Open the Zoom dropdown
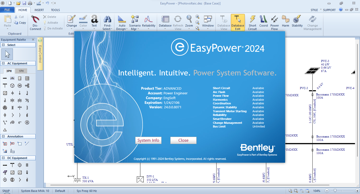 coord(189,23)
